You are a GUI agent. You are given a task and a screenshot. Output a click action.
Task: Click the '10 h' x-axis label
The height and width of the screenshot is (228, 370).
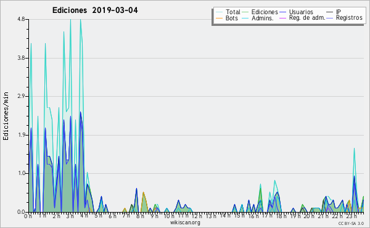tap(169, 216)
